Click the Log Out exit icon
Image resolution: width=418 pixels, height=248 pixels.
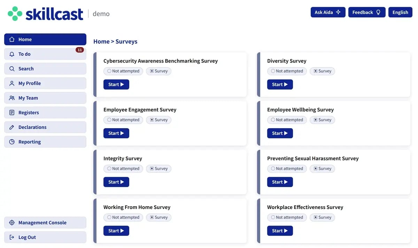click(12, 237)
